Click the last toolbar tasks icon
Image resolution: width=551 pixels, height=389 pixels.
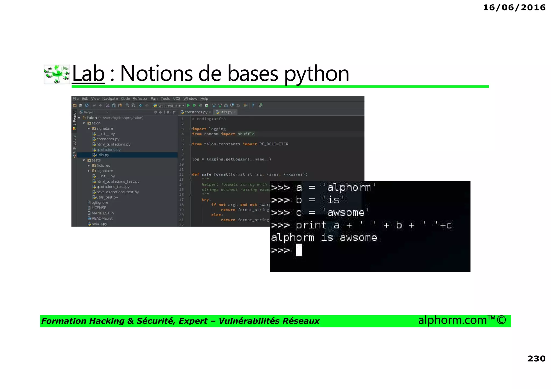point(260,105)
